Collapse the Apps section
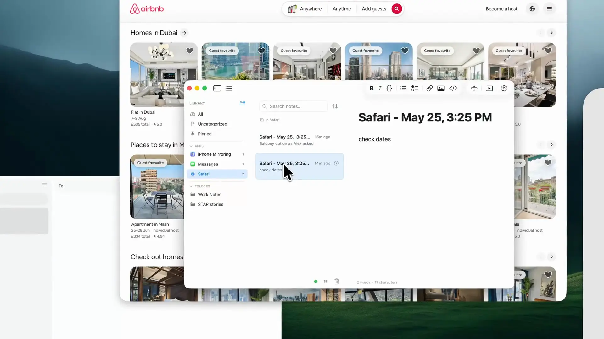 [x=191, y=146]
